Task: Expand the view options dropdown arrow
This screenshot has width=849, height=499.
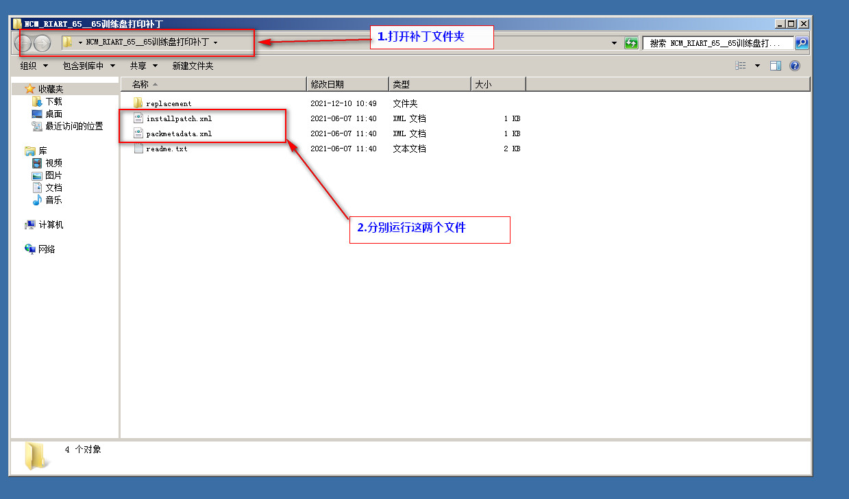Action: click(757, 66)
